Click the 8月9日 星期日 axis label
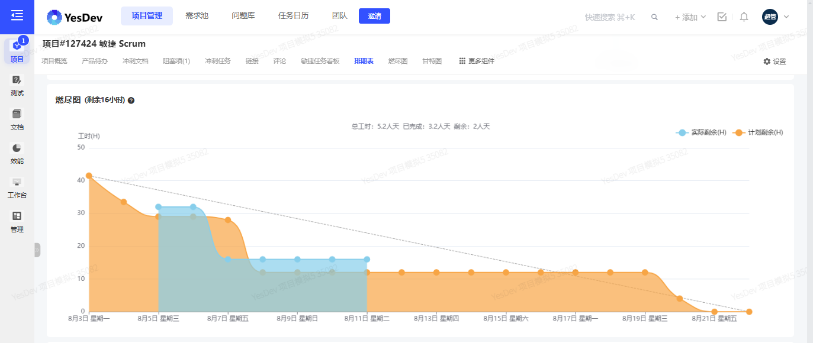Screen dimensions: 813x343 [x=297, y=319]
